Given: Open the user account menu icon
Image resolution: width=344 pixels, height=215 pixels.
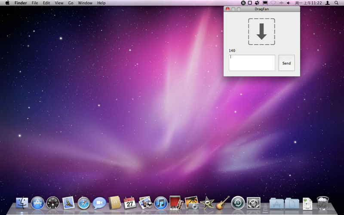Looking at the screenshot, I should (x=328, y=3).
